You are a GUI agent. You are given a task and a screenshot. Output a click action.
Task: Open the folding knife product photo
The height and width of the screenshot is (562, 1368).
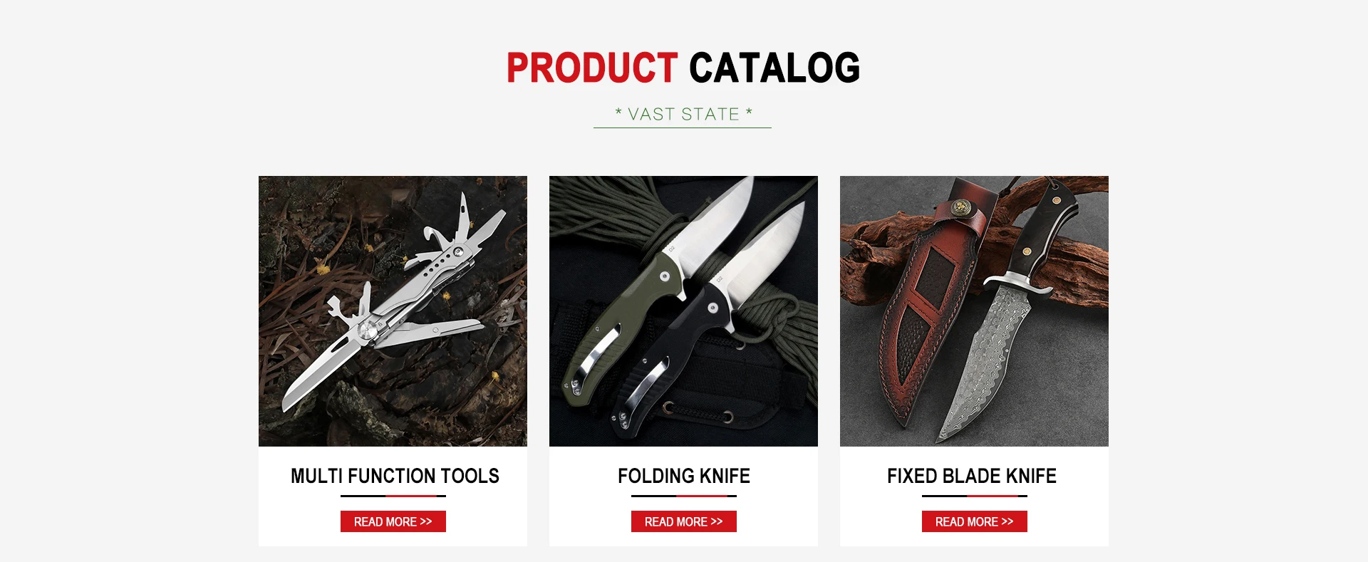coord(683,311)
